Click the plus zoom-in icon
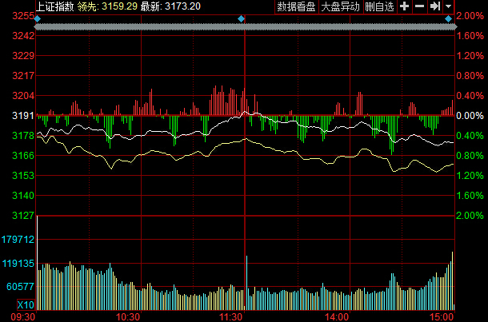 tap(404, 6)
